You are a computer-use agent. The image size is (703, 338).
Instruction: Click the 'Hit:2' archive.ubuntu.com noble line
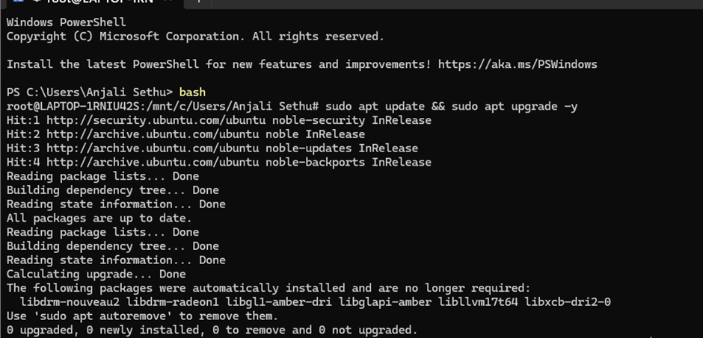coord(185,134)
